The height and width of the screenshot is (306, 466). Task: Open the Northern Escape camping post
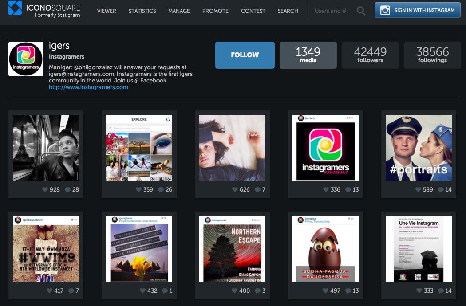click(x=232, y=249)
